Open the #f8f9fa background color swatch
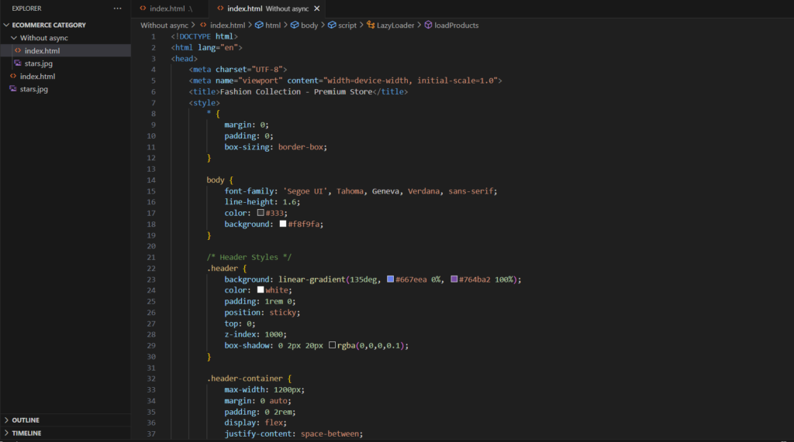 [x=283, y=224]
